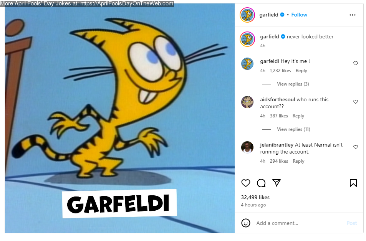Like aidsforthesoul's comment with heart
The image size is (366, 241).
pyautogui.click(x=356, y=101)
